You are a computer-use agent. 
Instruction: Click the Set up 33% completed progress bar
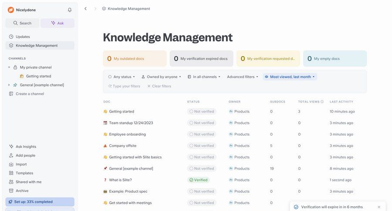click(x=40, y=202)
